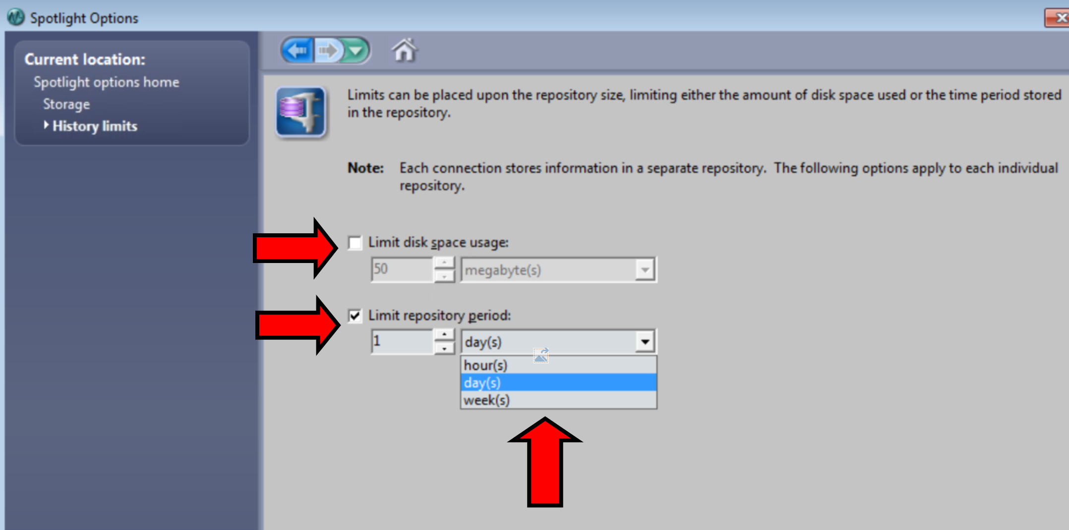Image resolution: width=1069 pixels, height=530 pixels.
Task: Click the Spotlight app icon in title bar
Action: (16, 17)
